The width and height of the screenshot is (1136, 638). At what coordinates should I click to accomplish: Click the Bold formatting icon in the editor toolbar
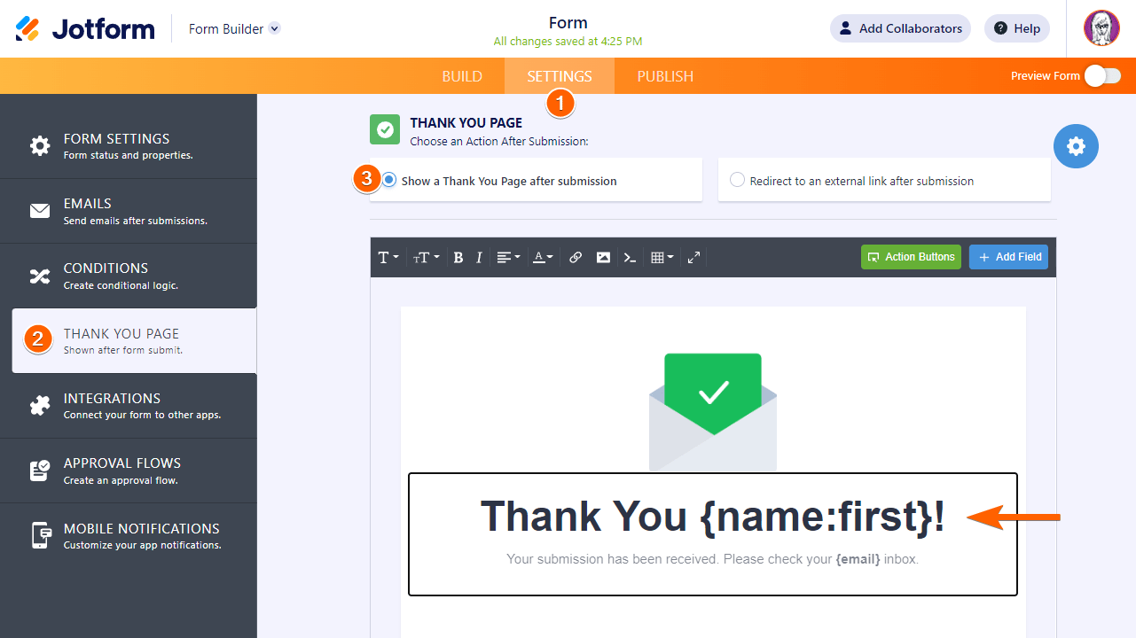458,257
